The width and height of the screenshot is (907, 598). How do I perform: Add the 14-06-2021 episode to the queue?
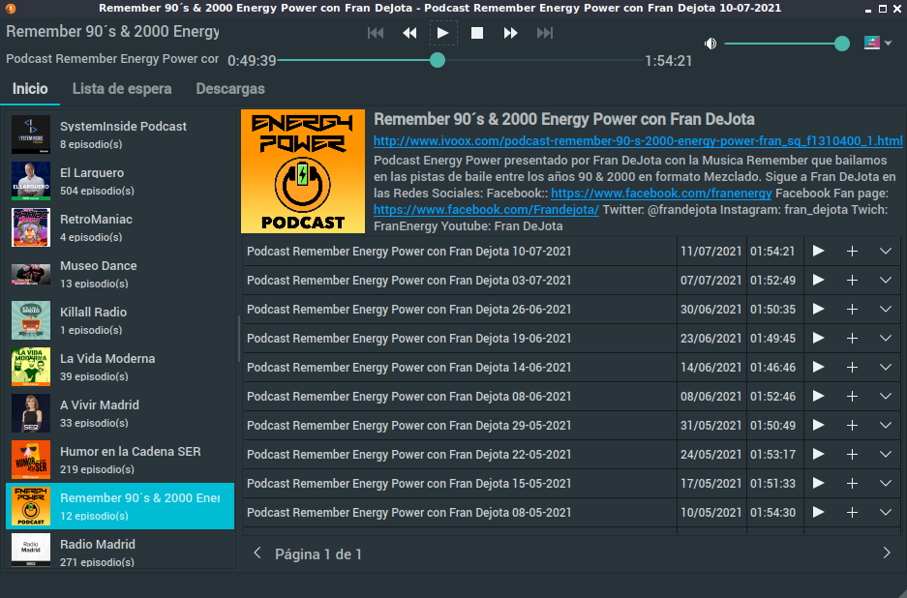852,368
